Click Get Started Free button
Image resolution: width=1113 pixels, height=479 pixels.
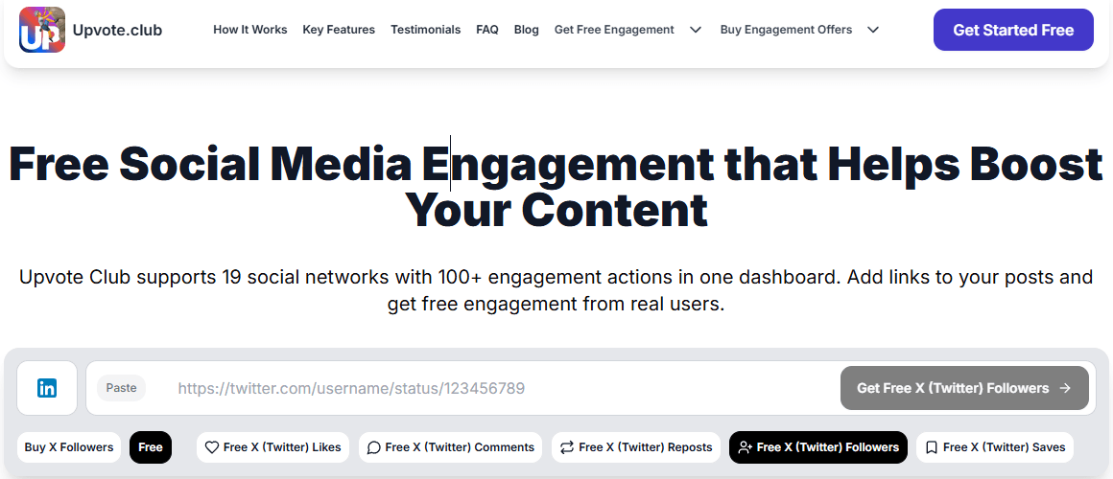pos(1013,30)
